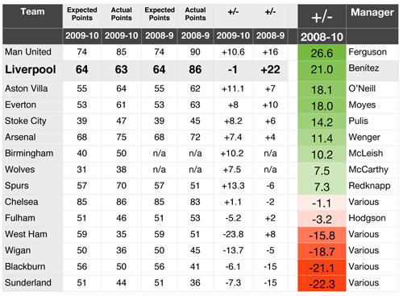Image resolution: width=403 pixels, height=296 pixels.
Task: Select the Hodgson manager cell
Action: coord(372,218)
